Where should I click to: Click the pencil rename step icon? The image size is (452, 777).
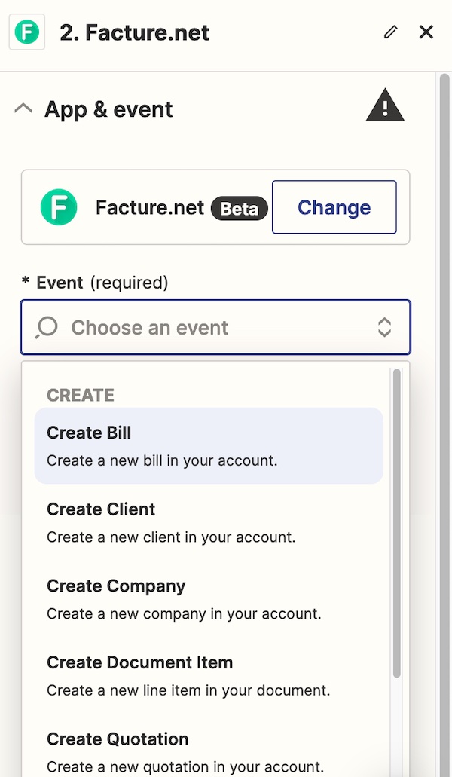[391, 32]
